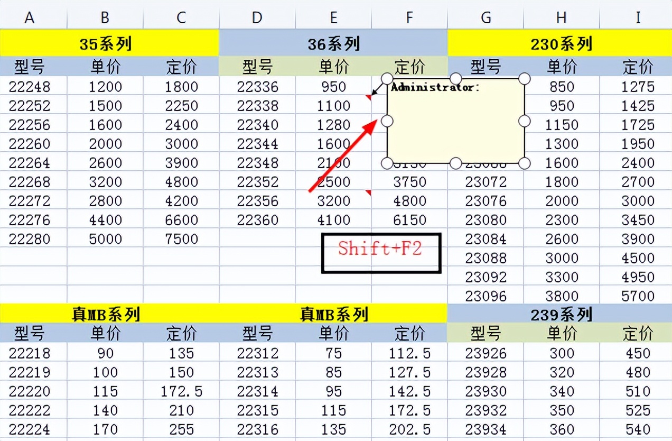
Task: Select column H header
Action: [562, 18]
